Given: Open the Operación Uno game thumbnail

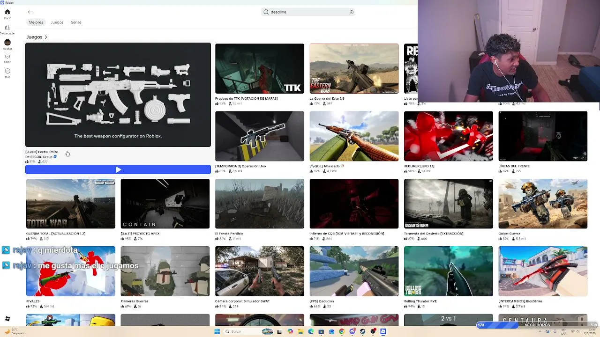Looking at the screenshot, I should pos(260,136).
